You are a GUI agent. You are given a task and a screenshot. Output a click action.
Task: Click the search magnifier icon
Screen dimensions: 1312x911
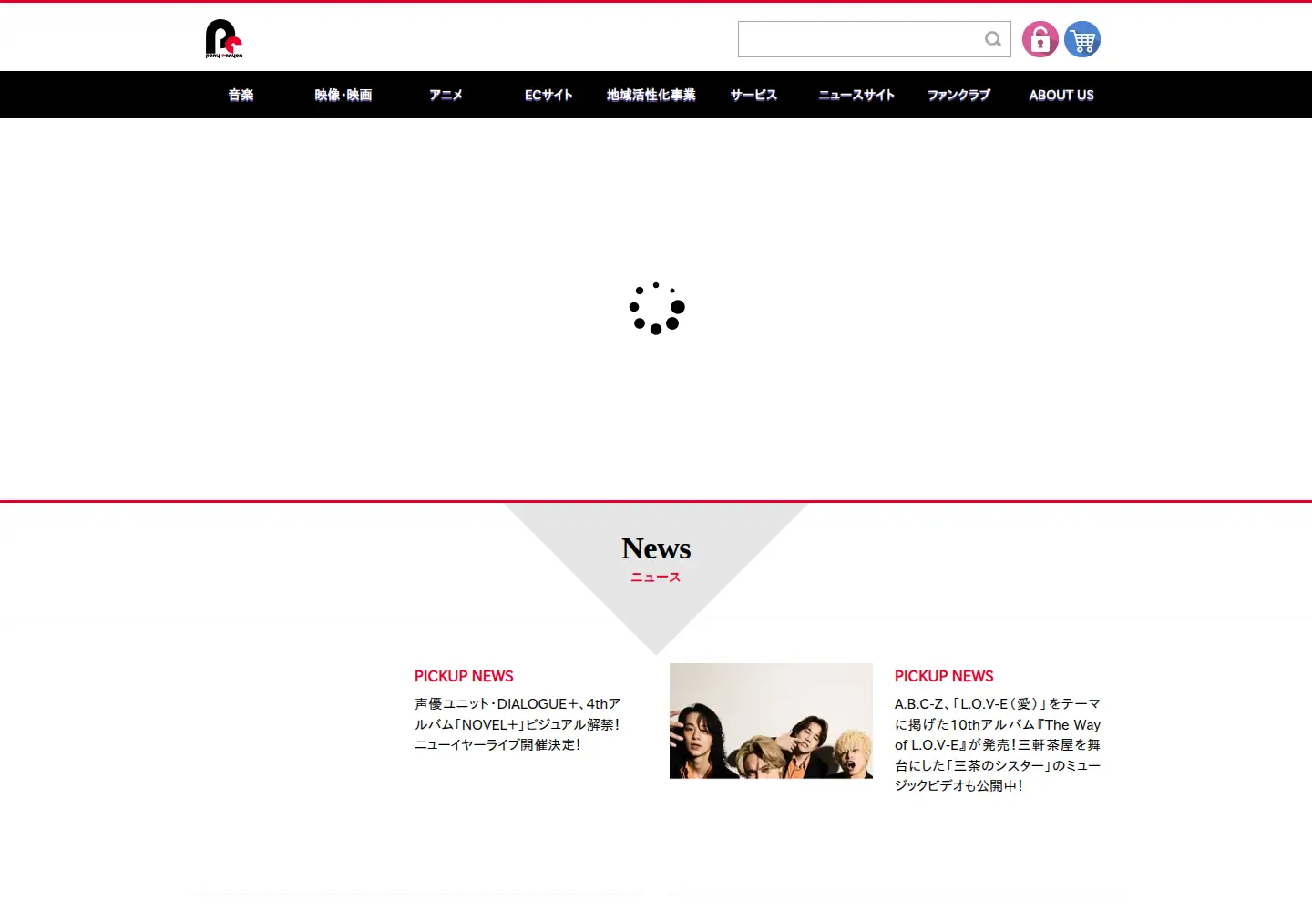coord(993,39)
